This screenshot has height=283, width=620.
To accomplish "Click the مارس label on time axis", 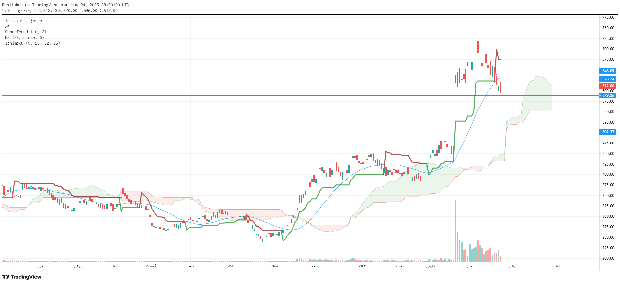I will pyautogui.click(x=431, y=266).
